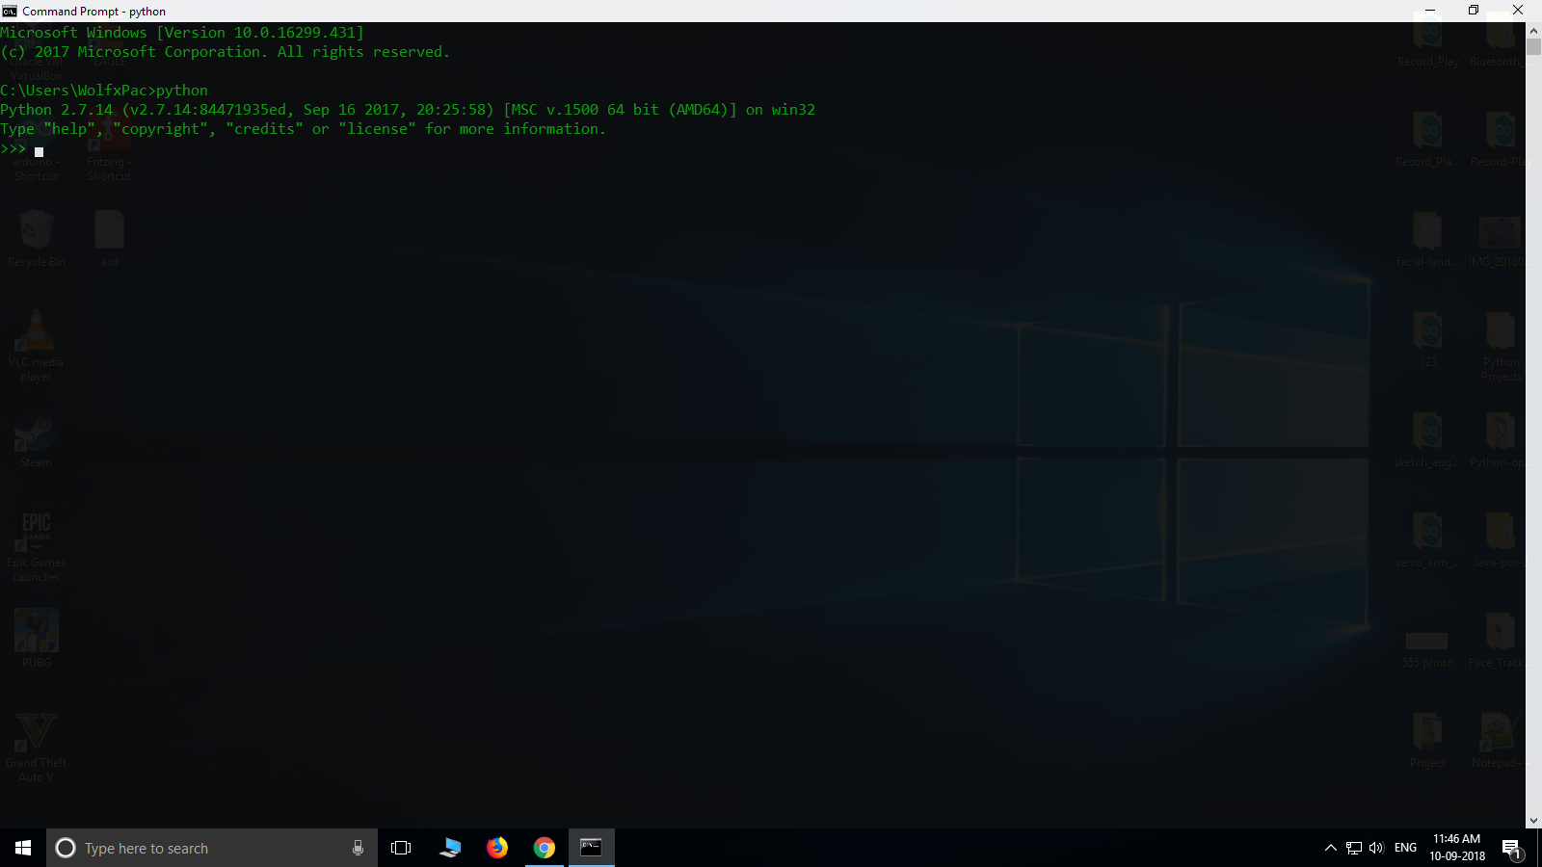
Task: Open Task View from the taskbar
Action: pos(400,848)
